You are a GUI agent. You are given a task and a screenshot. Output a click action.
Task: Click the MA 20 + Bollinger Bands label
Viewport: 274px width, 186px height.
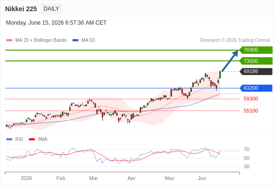click(41, 40)
